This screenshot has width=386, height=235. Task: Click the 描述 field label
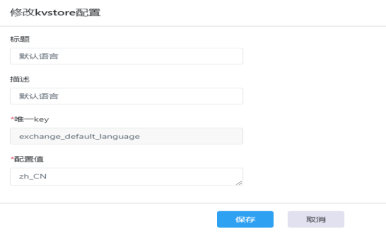coord(20,79)
